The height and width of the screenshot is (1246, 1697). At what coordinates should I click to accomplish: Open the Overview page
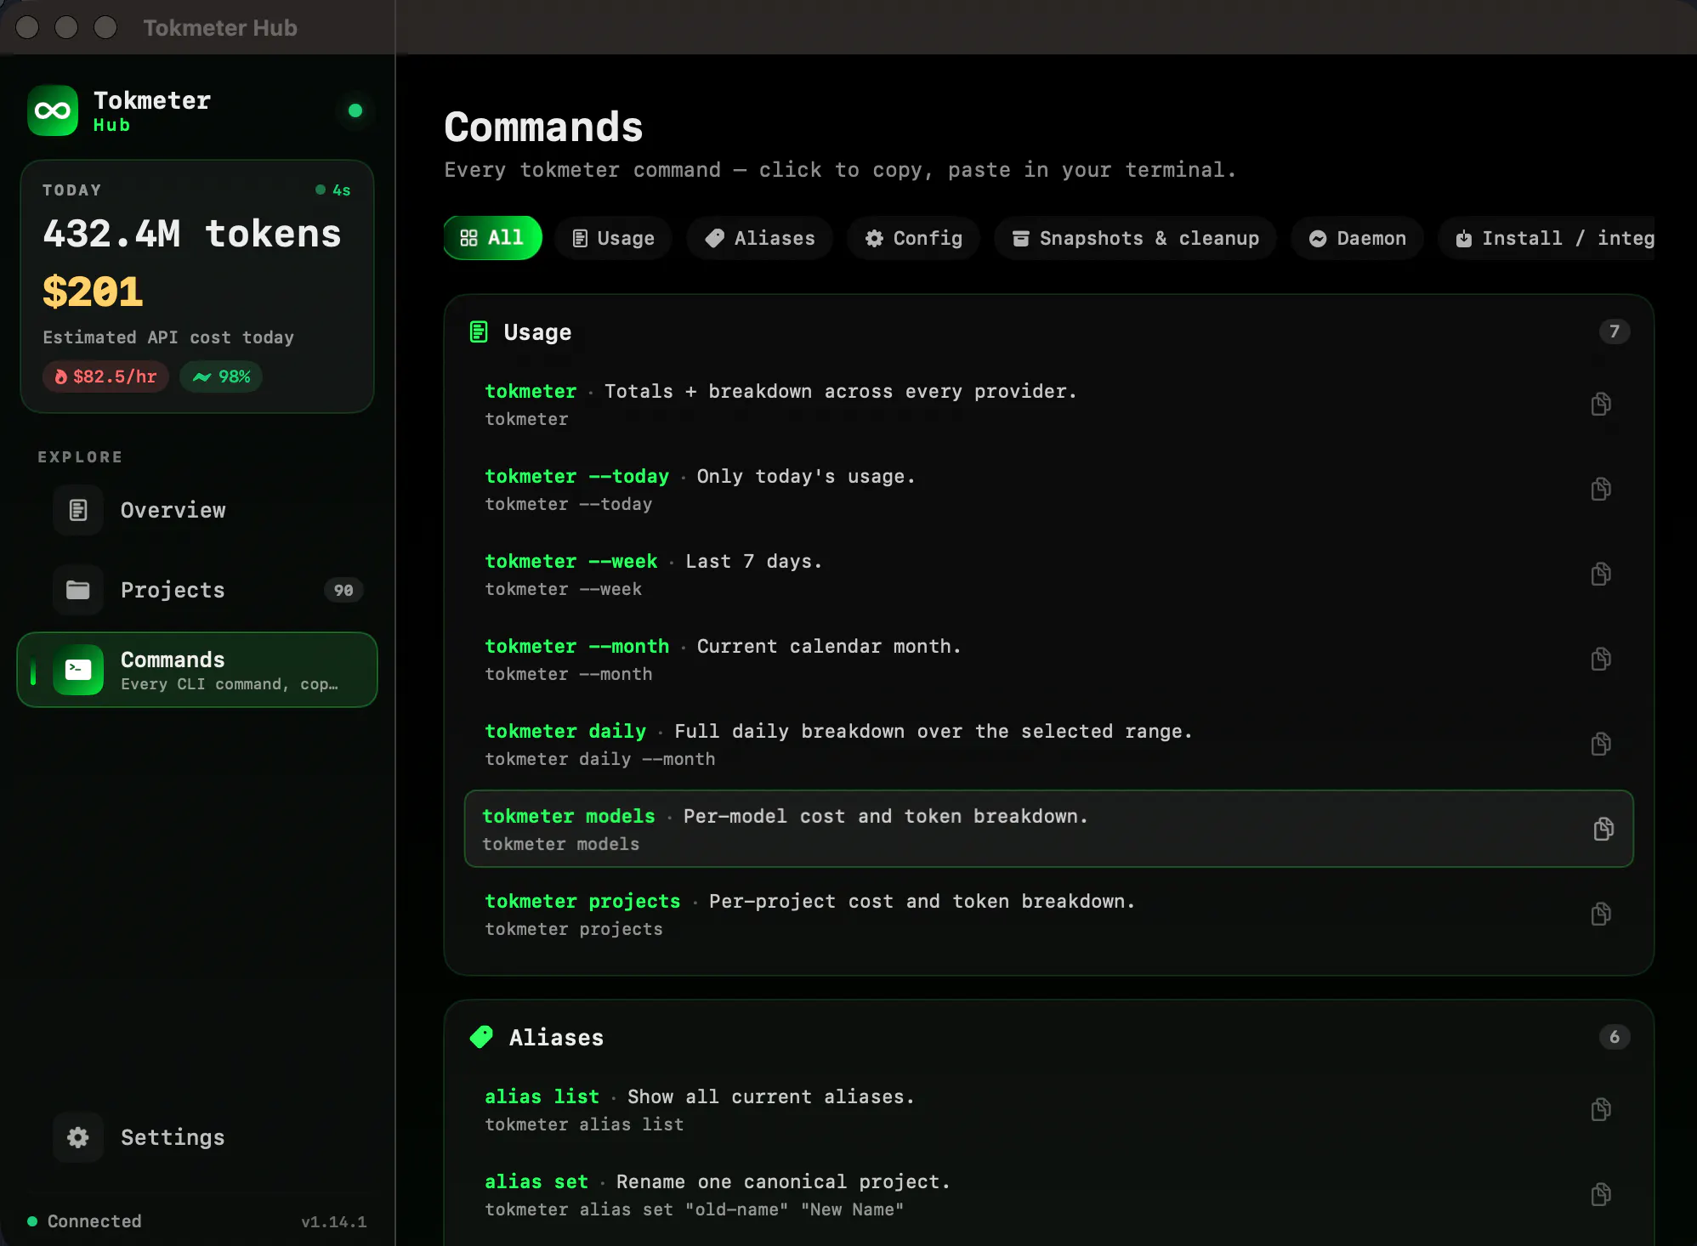197,510
